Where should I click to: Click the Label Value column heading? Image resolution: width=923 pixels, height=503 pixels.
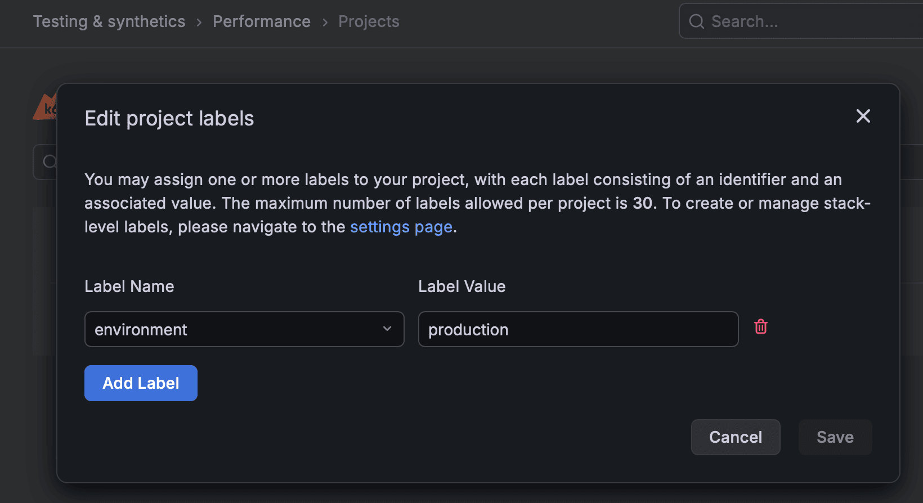tap(462, 286)
